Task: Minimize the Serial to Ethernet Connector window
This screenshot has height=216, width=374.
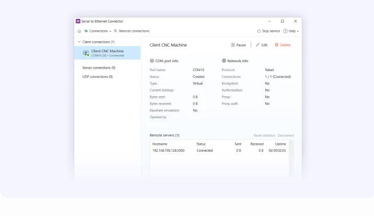Action: (270, 21)
